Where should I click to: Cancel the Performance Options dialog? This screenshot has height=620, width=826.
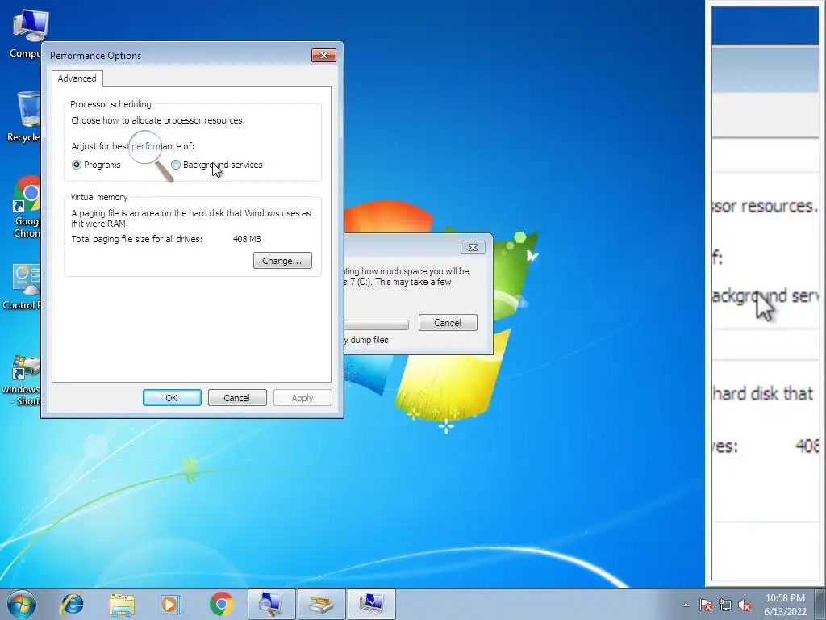click(x=237, y=398)
